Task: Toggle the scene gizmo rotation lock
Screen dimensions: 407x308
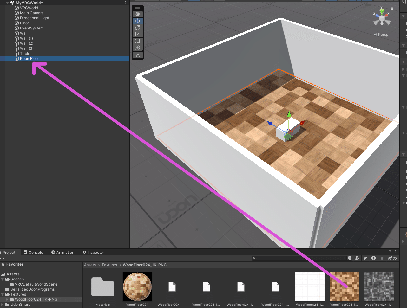Action: coord(392,9)
